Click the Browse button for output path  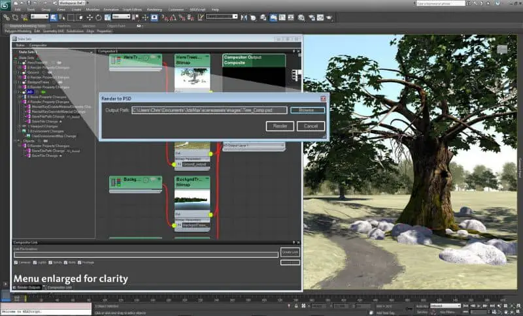(x=307, y=110)
